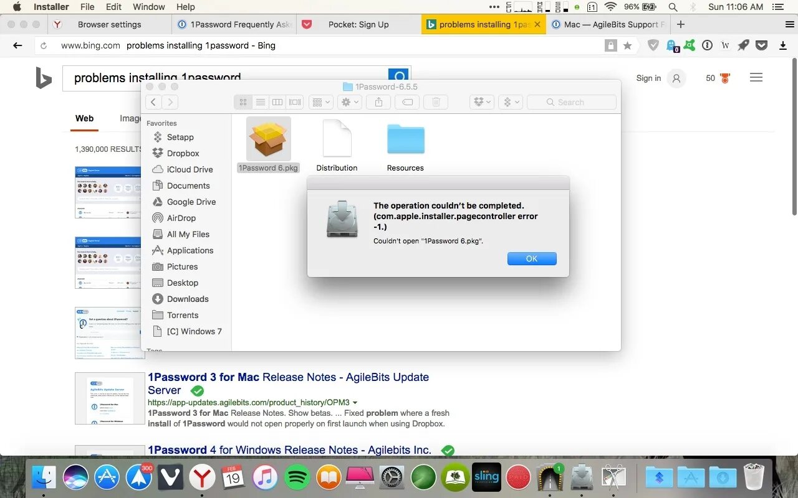Open the Window menu
The height and width of the screenshot is (498, 798).
[x=149, y=7]
